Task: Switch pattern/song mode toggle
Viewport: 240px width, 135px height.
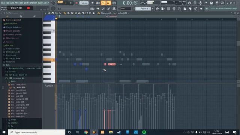Action: tap(60, 2)
